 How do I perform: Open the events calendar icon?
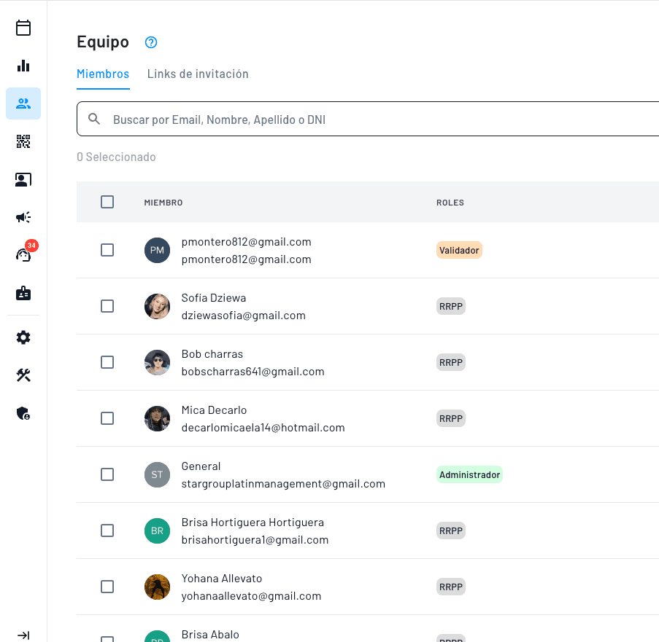click(23, 28)
